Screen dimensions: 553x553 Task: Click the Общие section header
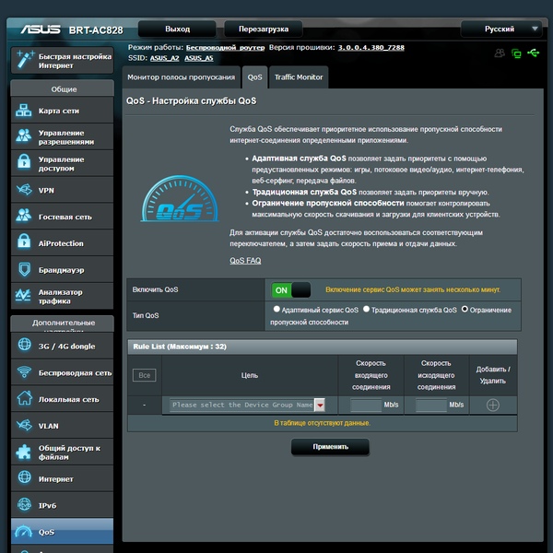[62, 88]
